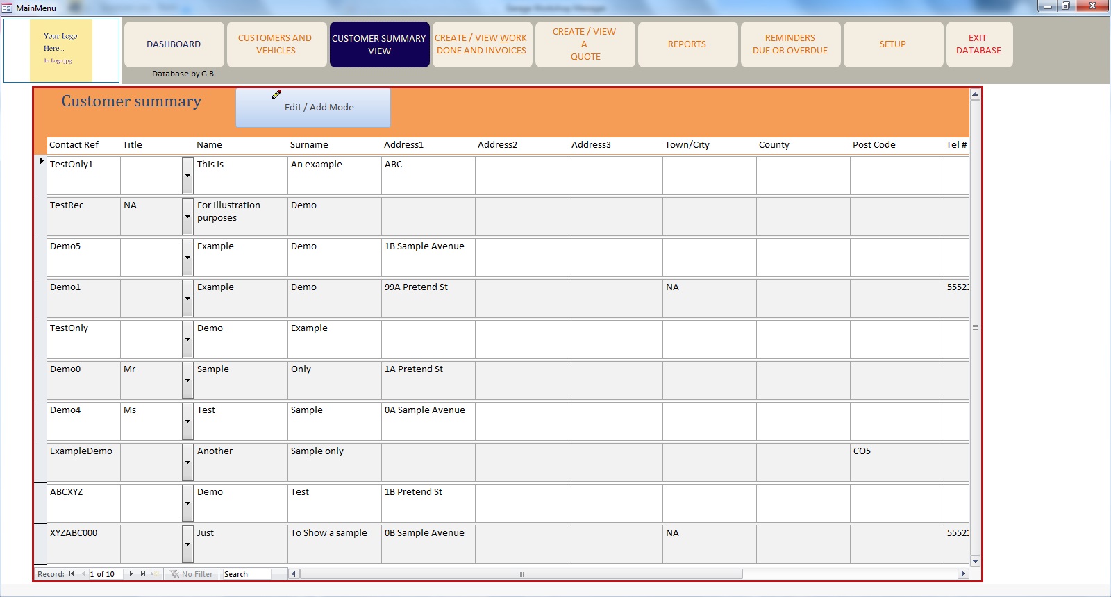
Task: Go to first record in navigator
Action: pos(72,574)
